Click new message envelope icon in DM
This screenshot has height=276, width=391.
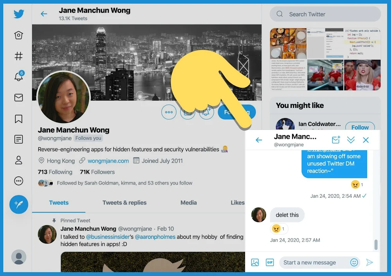[336, 140]
